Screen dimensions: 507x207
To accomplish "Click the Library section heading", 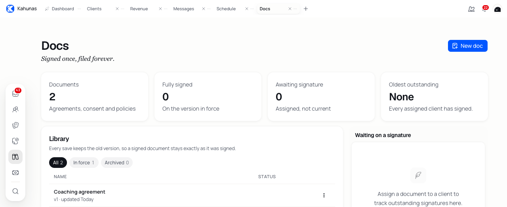I will point(59,139).
